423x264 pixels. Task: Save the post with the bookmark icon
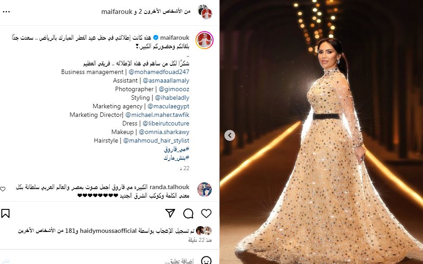(5, 213)
